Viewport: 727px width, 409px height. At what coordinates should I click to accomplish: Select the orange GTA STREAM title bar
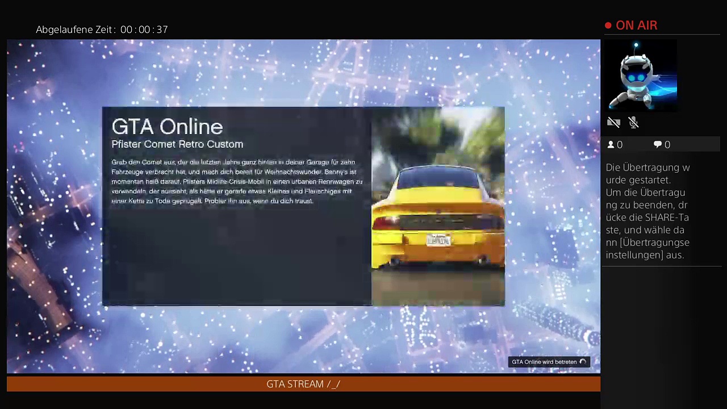point(303,384)
